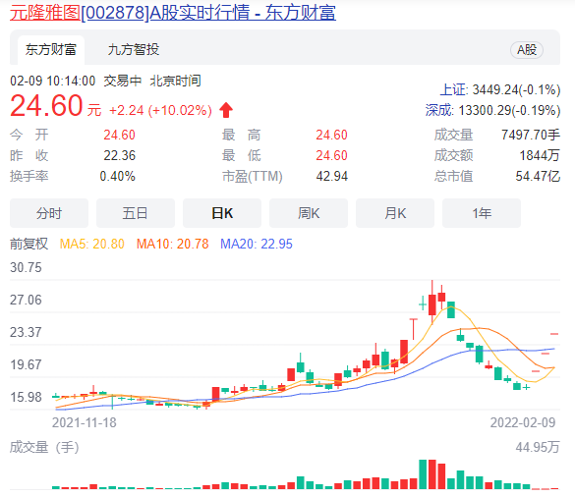The width and height of the screenshot is (575, 497).
Task: Click the red up-arrow price icon
Action: 226,110
